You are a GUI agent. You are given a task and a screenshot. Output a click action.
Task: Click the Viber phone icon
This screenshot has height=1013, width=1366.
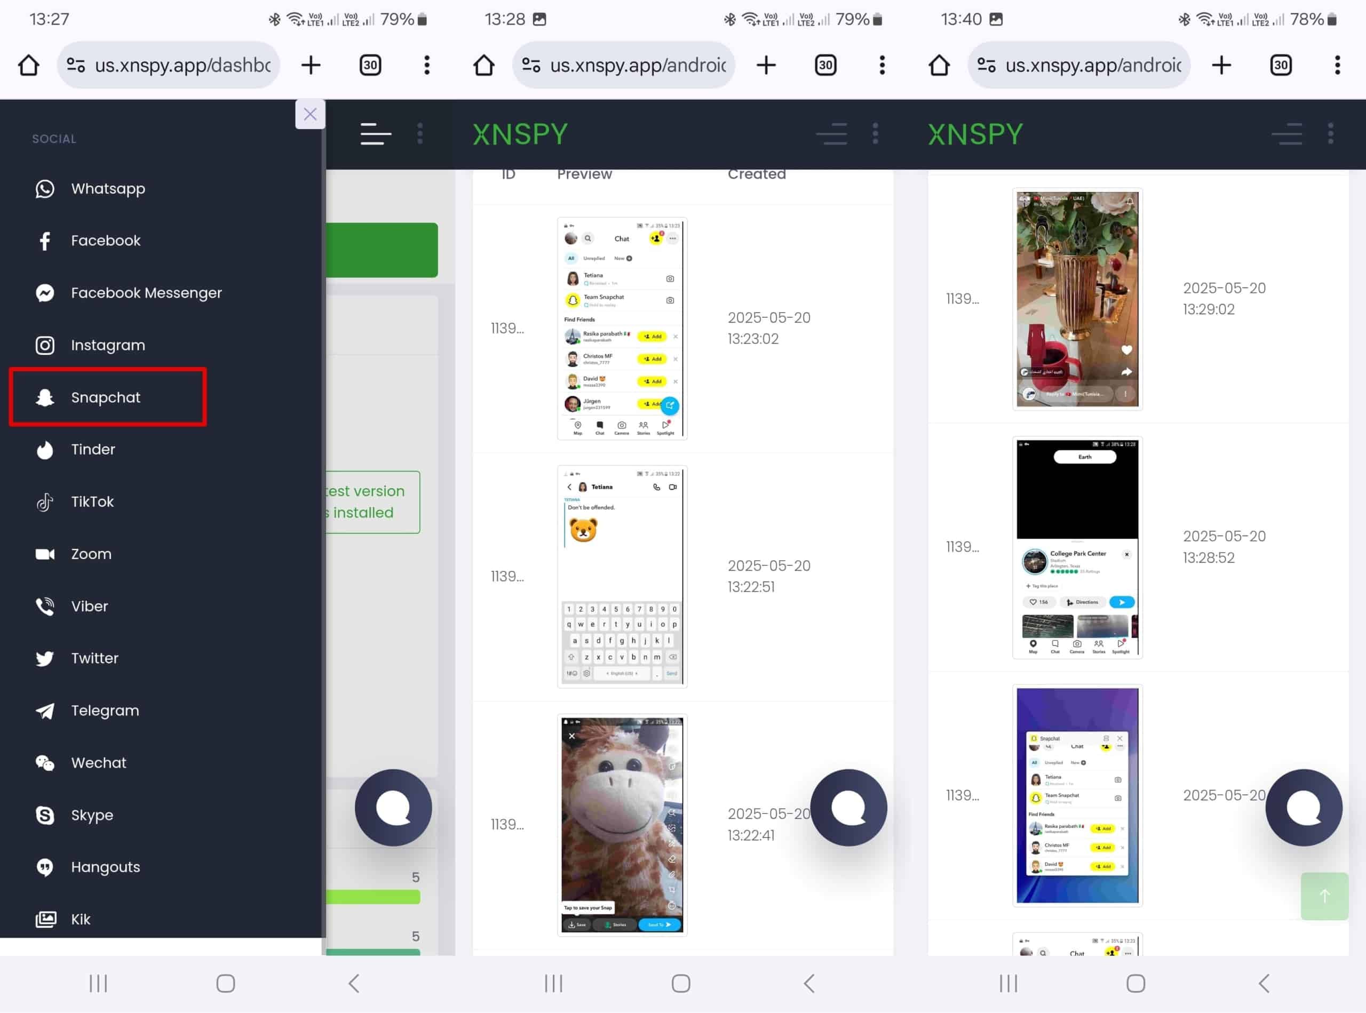click(x=45, y=606)
